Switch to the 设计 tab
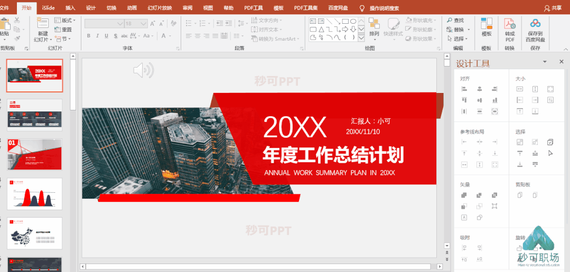This screenshot has width=570, height=272. click(91, 7)
